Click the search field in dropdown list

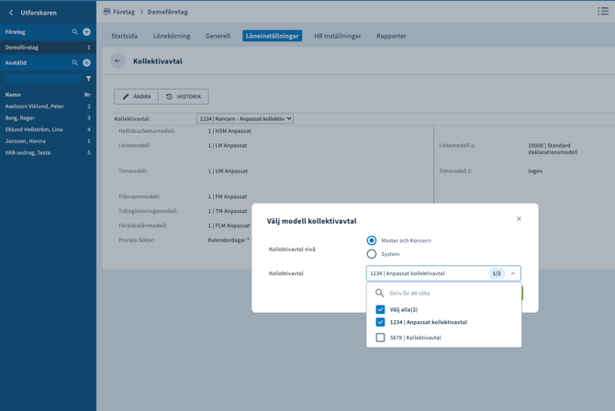(x=450, y=294)
